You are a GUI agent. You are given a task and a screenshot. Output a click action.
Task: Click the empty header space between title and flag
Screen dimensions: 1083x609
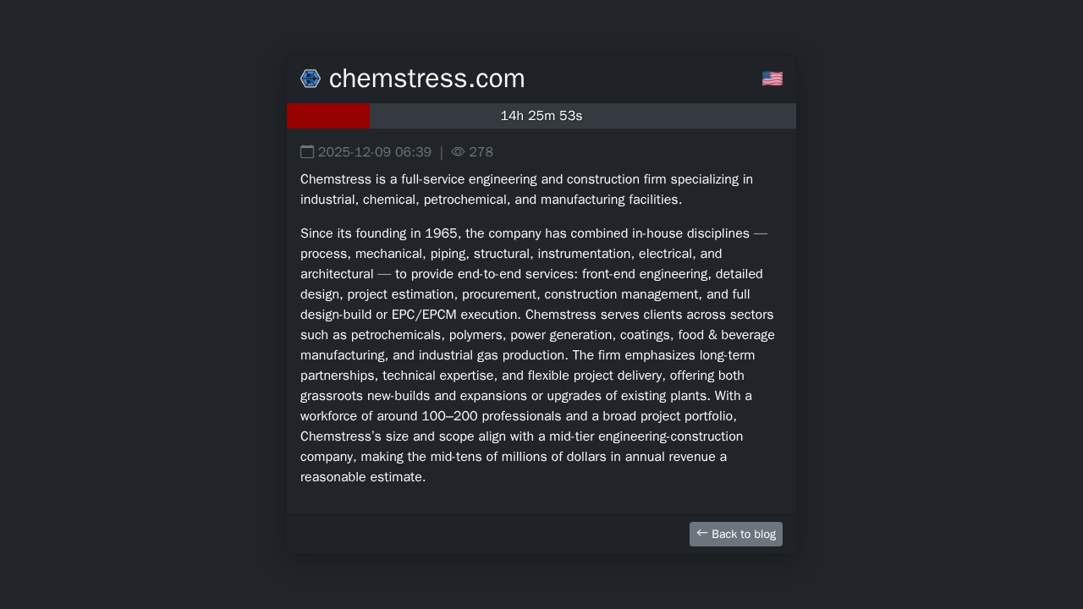pyautogui.click(x=643, y=79)
